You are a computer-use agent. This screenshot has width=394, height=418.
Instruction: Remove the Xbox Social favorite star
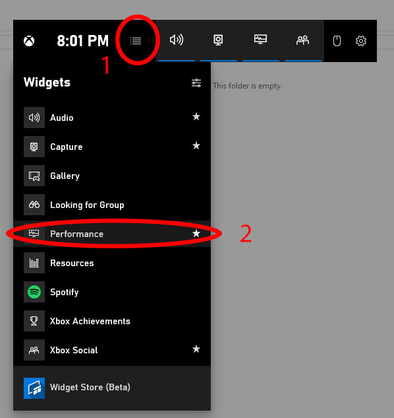pyautogui.click(x=196, y=349)
